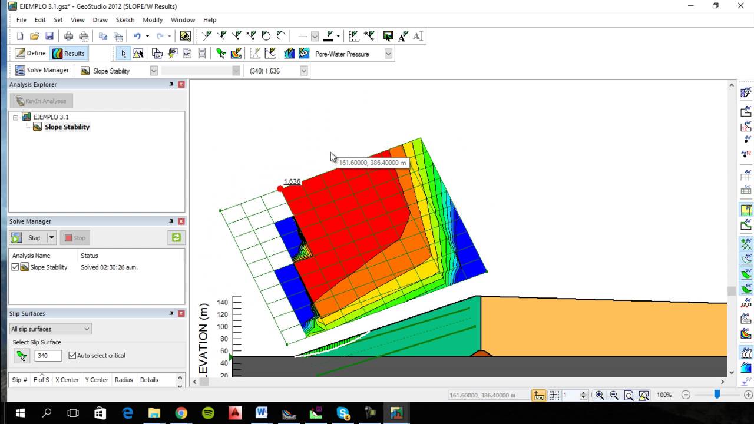Click the Undo arrow icon
Image resolution: width=754 pixels, height=424 pixels.
[137, 37]
